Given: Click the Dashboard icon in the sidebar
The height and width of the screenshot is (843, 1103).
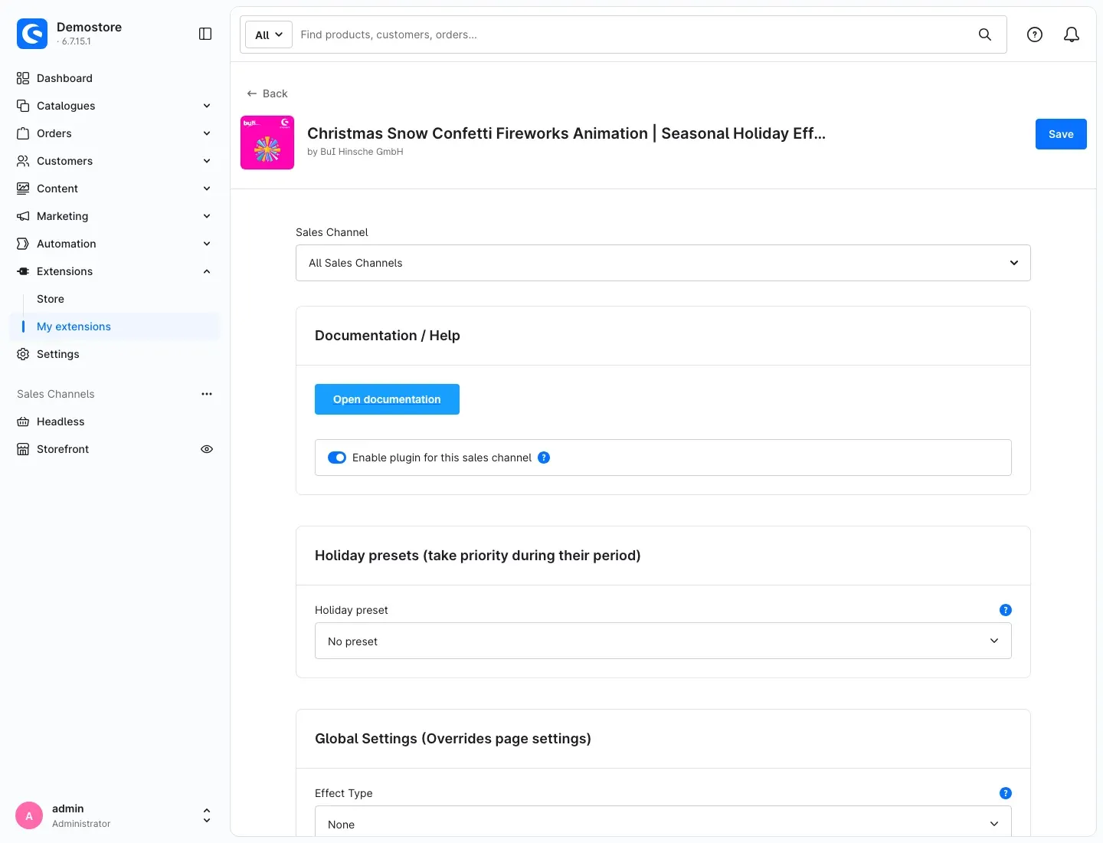Looking at the screenshot, I should click(x=23, y=78).
